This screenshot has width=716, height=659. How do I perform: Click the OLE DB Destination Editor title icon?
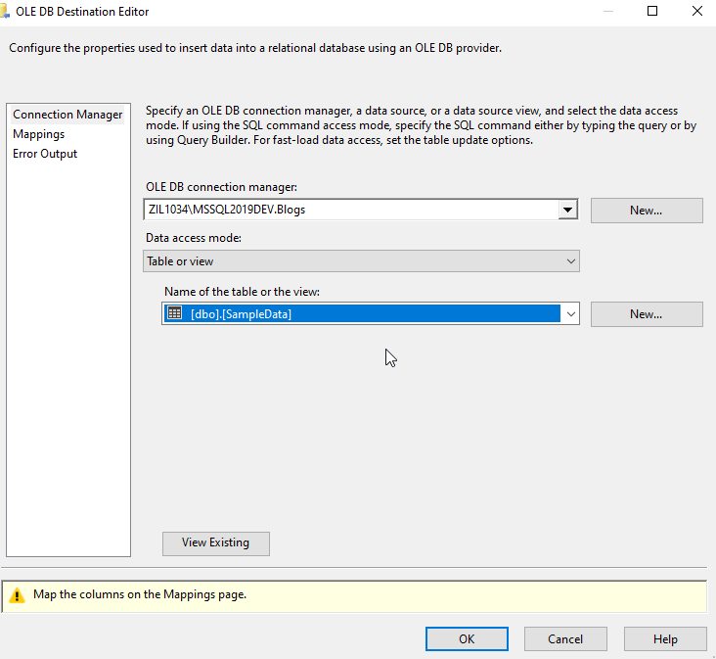5,12
